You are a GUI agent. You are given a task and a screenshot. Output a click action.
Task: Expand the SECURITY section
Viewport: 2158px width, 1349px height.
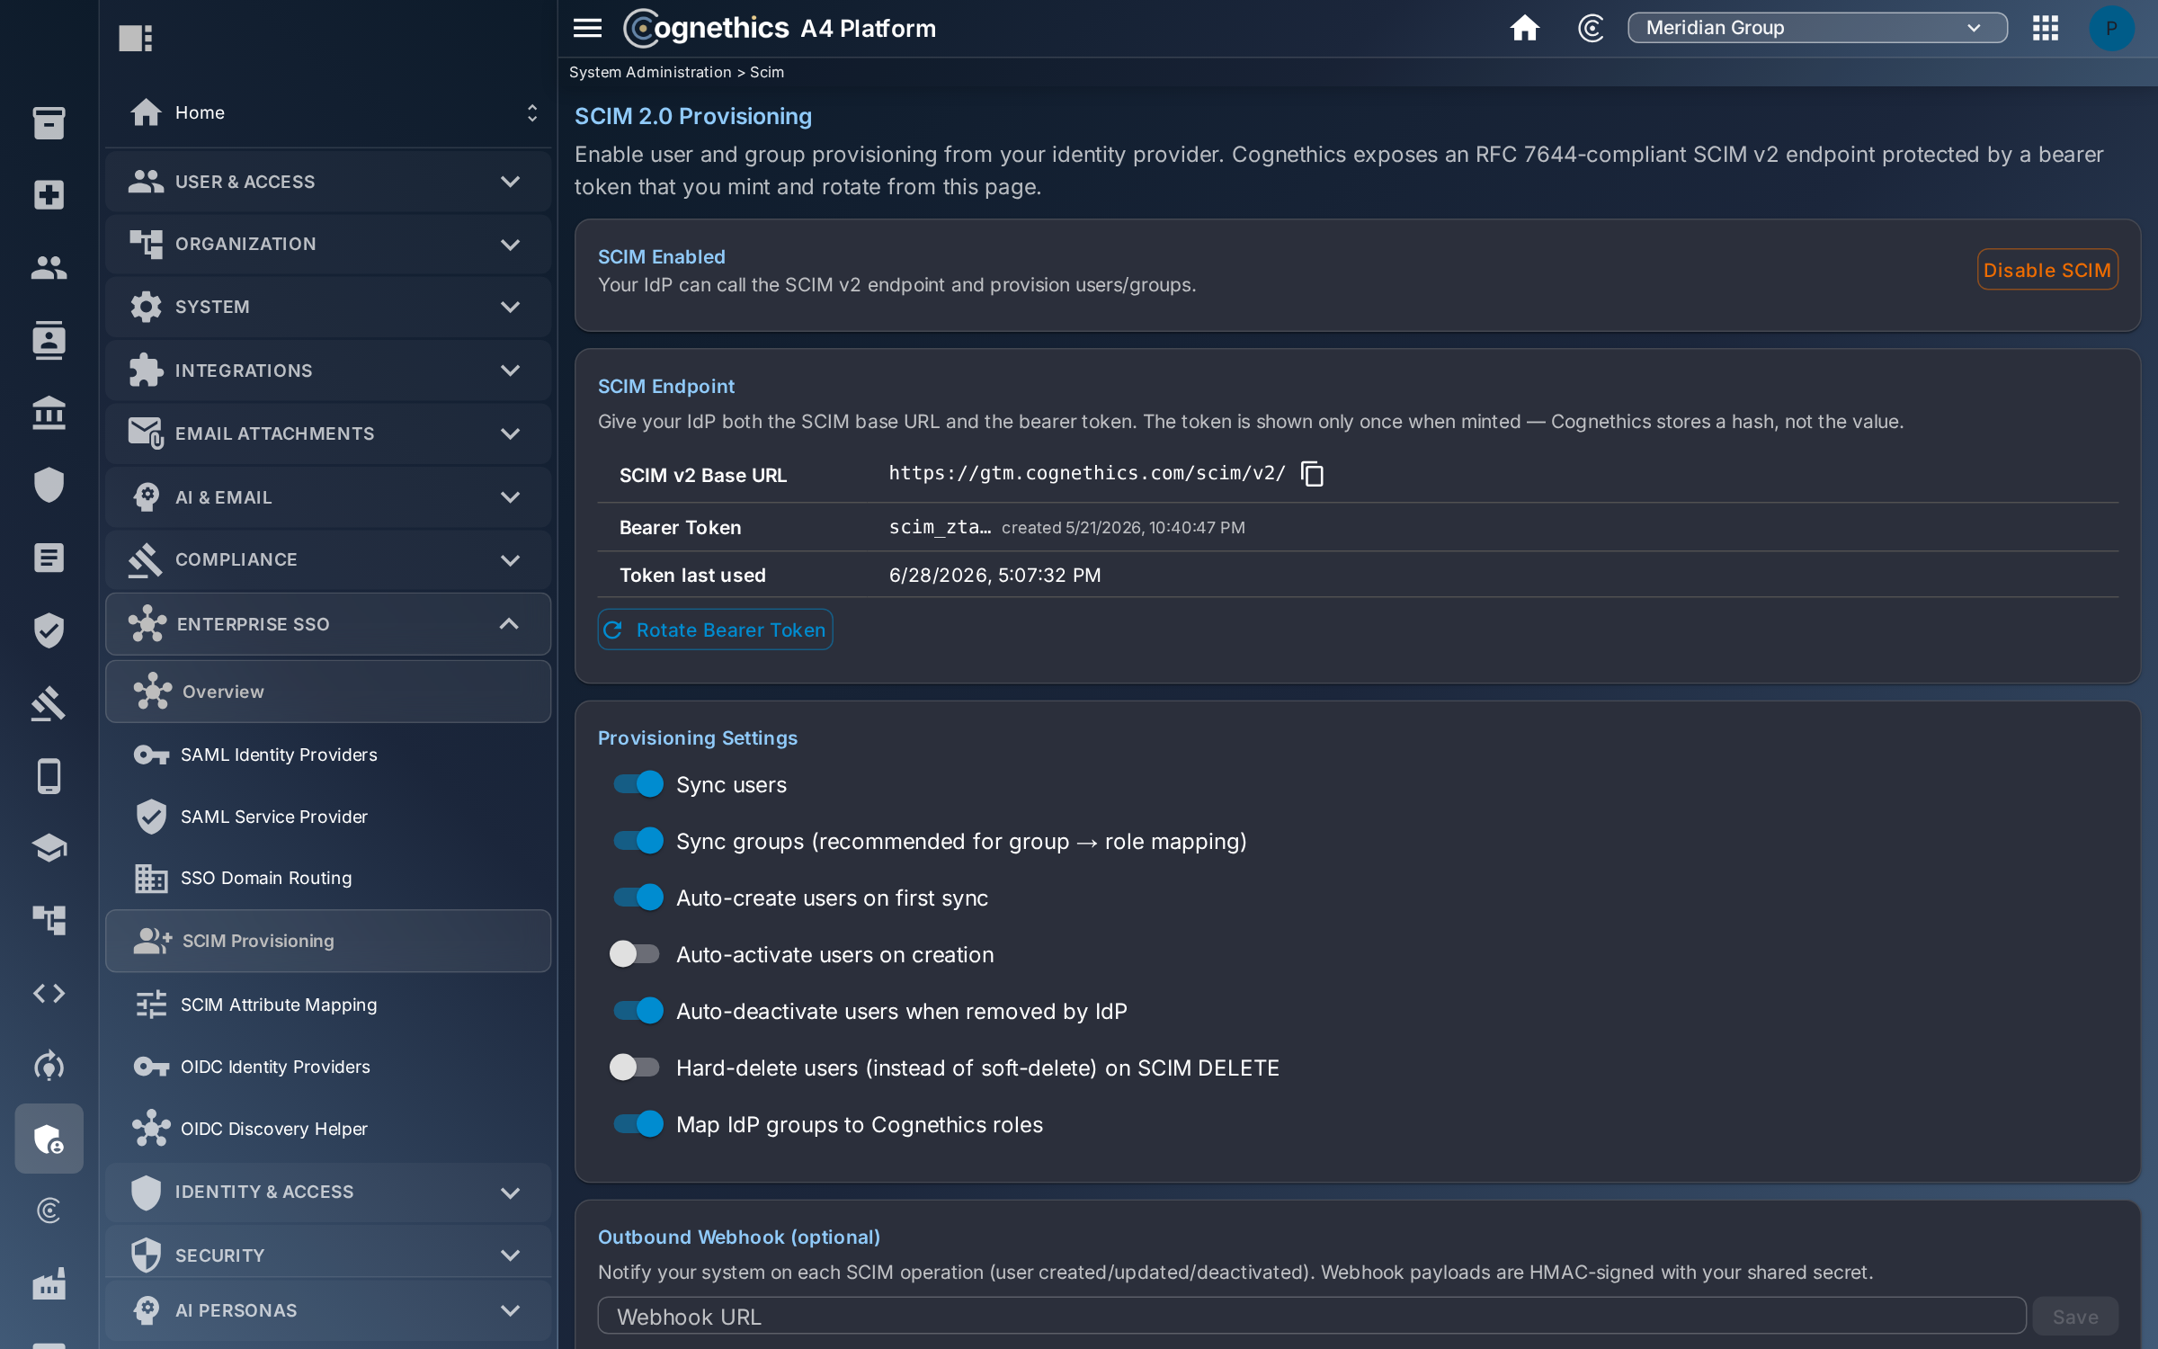328,1255
